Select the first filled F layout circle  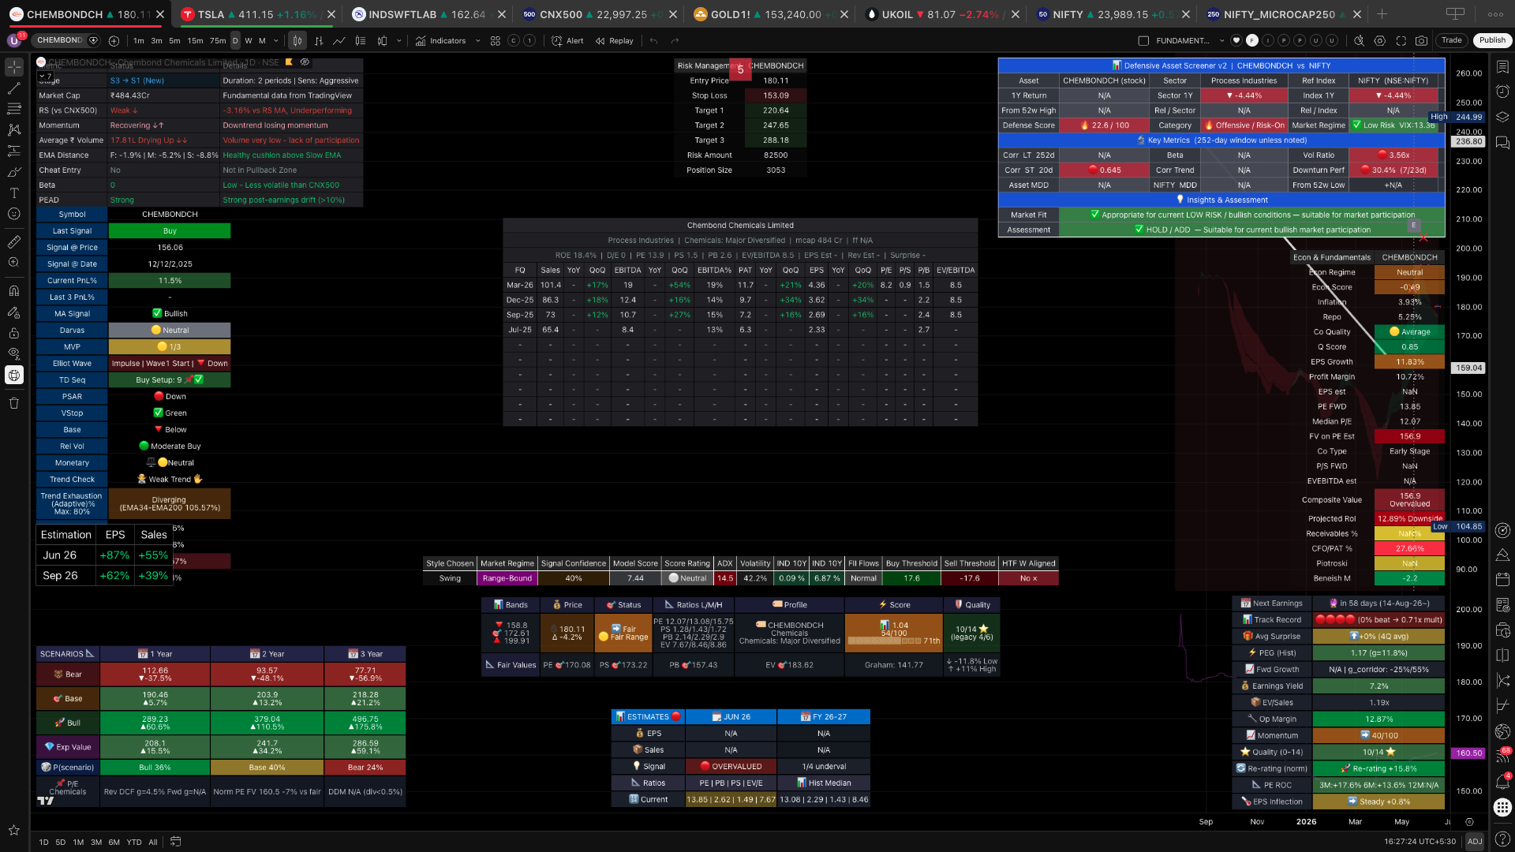(1251, 40)
